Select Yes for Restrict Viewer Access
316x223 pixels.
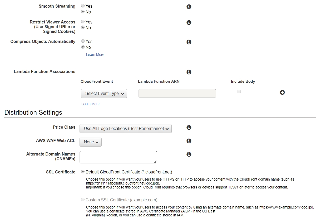click(83, 22)
